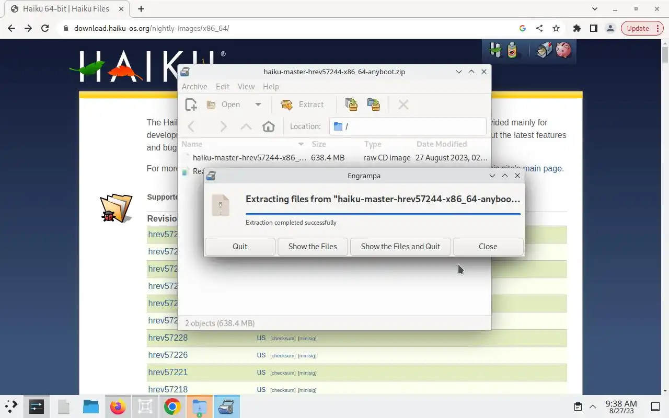Click the new archive toolbar icon
Screen dimensions: 669x418
coord(191,104)
